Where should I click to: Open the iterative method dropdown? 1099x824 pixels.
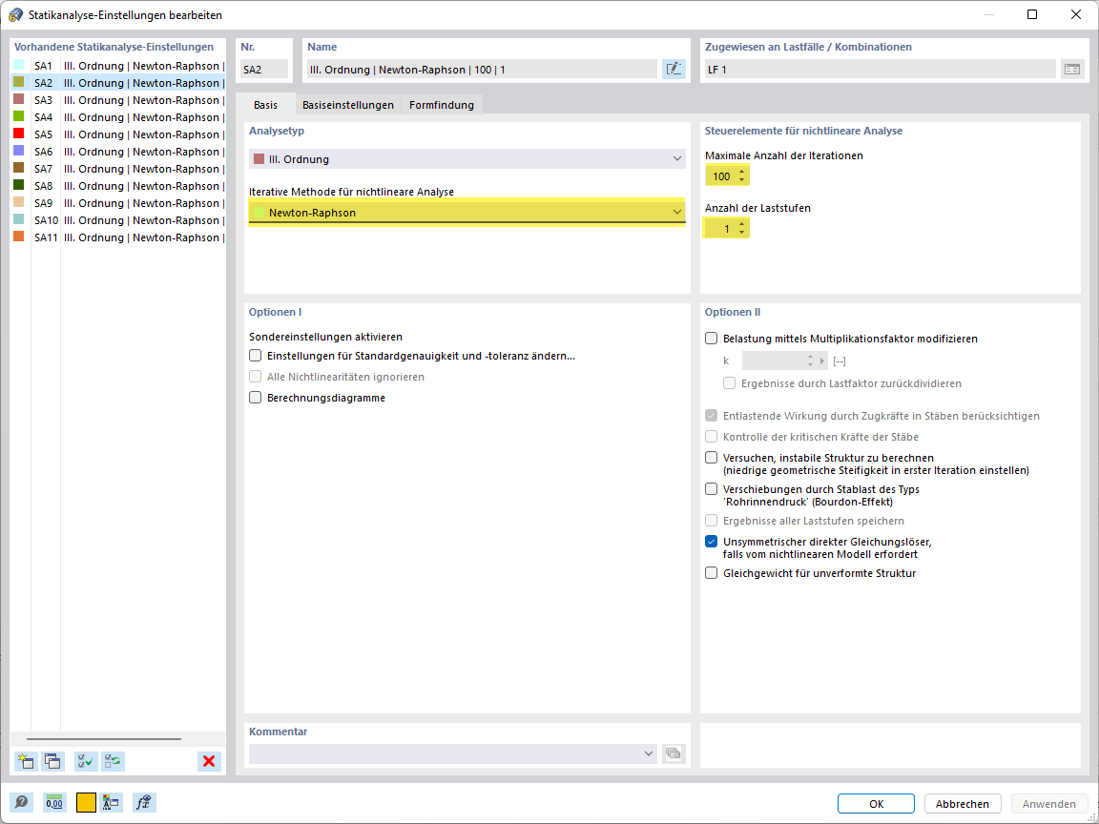676,211
